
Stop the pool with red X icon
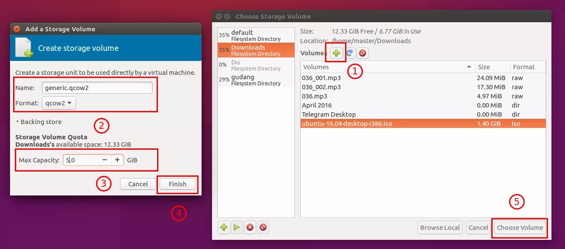(250, 227)
